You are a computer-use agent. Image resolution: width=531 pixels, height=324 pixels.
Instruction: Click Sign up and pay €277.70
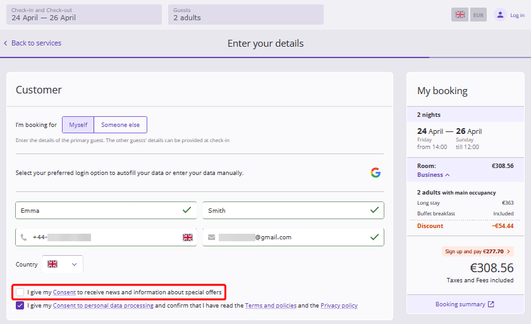[478, 251]
